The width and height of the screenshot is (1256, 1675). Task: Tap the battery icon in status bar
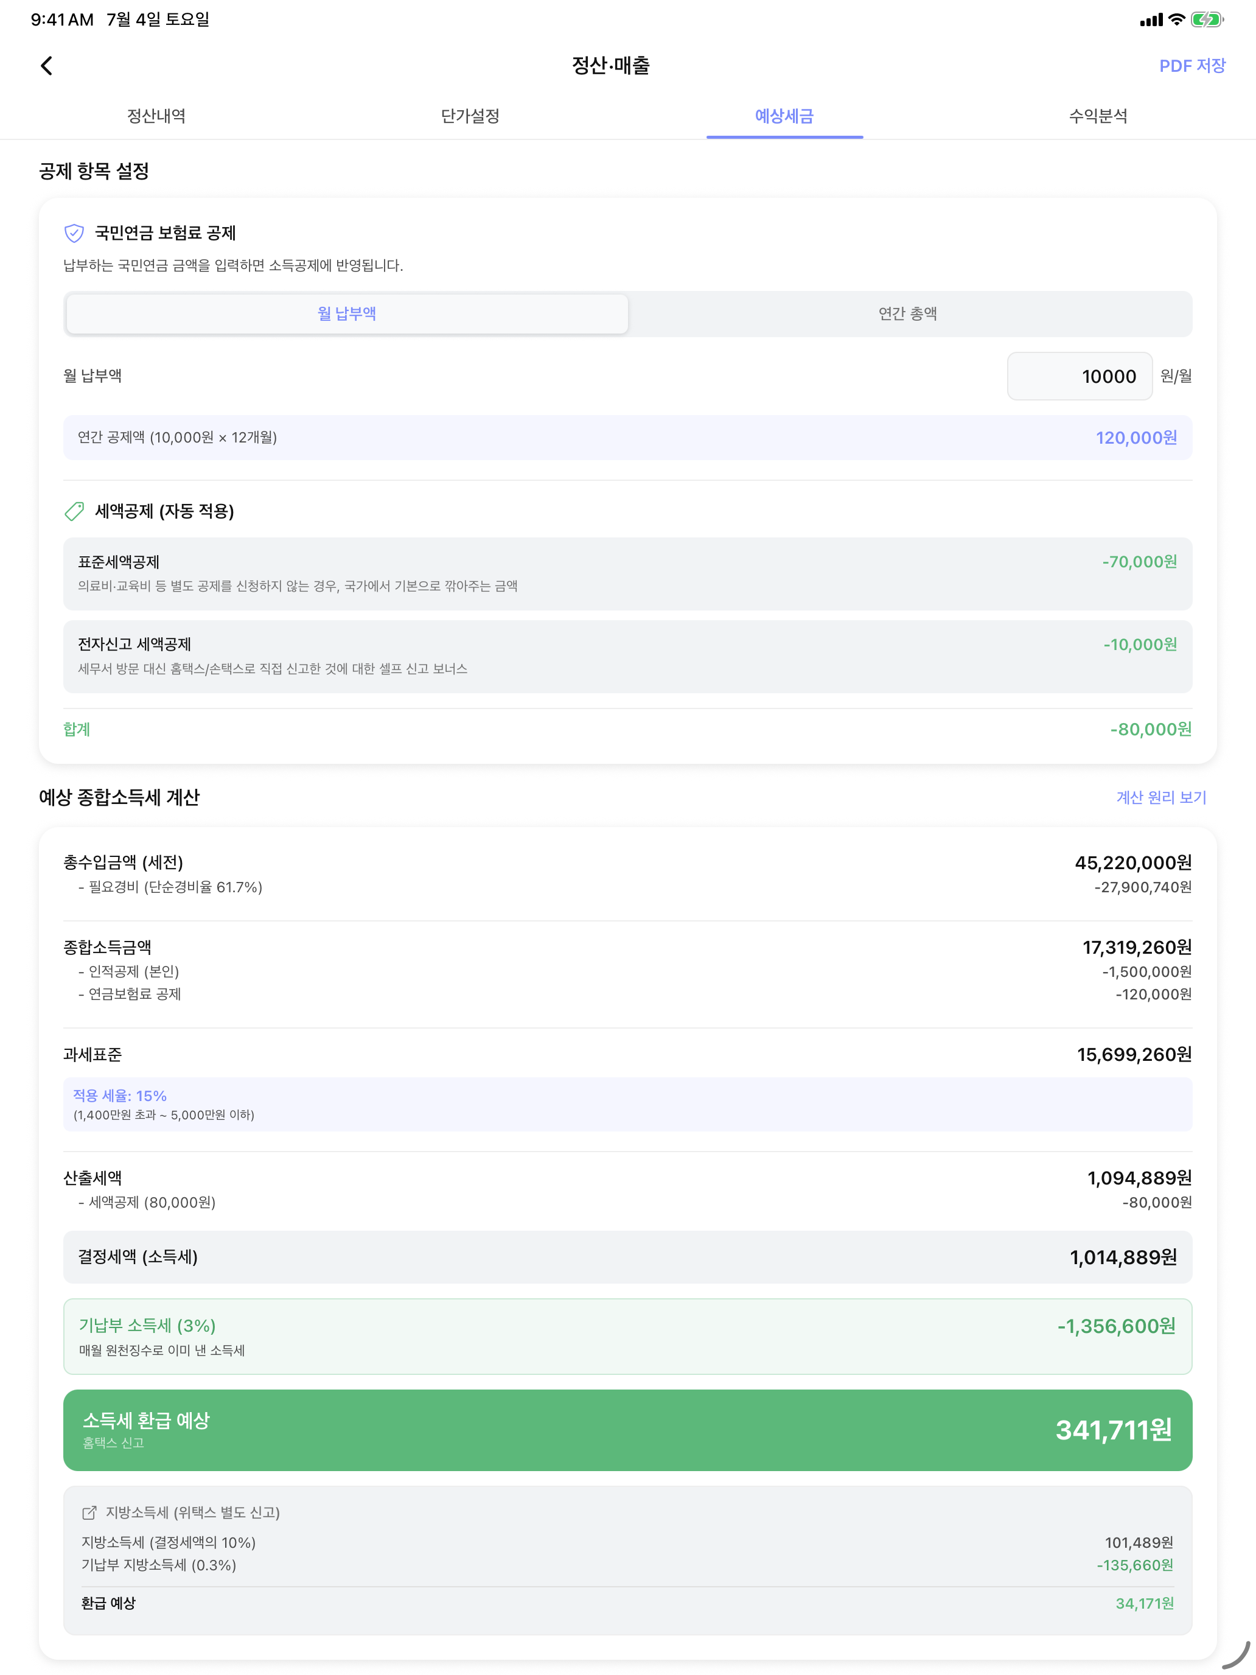[1207, 19]
